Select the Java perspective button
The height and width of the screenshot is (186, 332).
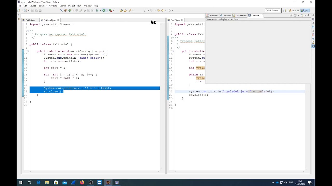(305, 11)
